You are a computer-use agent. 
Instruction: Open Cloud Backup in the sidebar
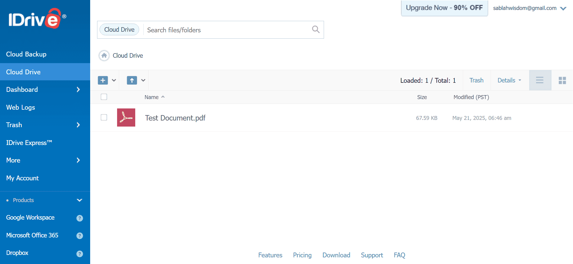coord(26,54)
